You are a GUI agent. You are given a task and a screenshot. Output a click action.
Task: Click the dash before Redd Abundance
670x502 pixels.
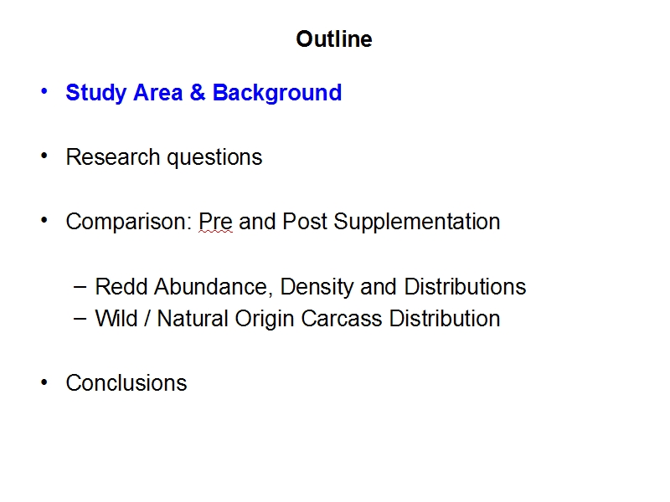[x=80, y=287]
